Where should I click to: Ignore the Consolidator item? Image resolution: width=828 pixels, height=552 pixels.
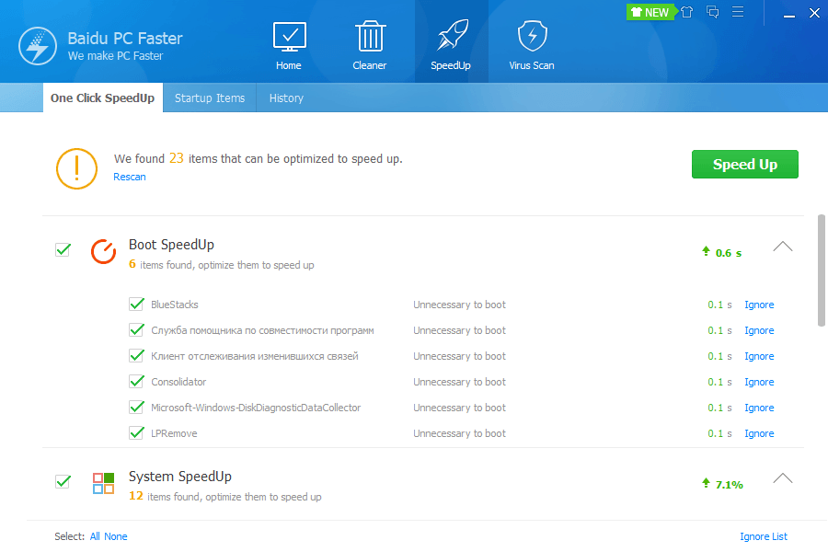[759, 382]
